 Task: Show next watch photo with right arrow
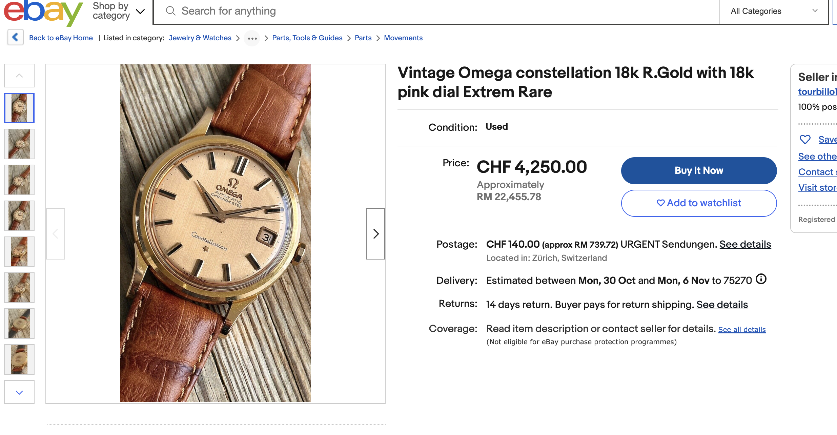point(375,234)
